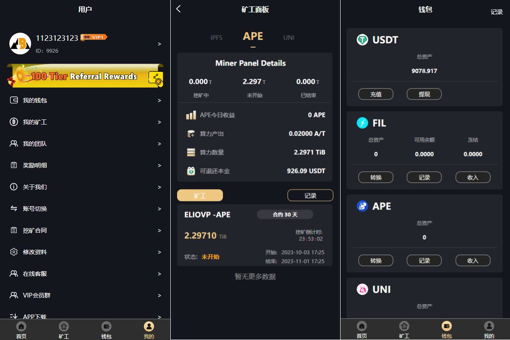Viewport: 510px width, 340px height.
Task: Select the 钱包 wallet icon in right navbar
Action: point(447,326)
